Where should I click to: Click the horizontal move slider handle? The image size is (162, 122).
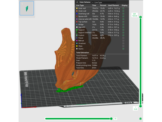111,119
